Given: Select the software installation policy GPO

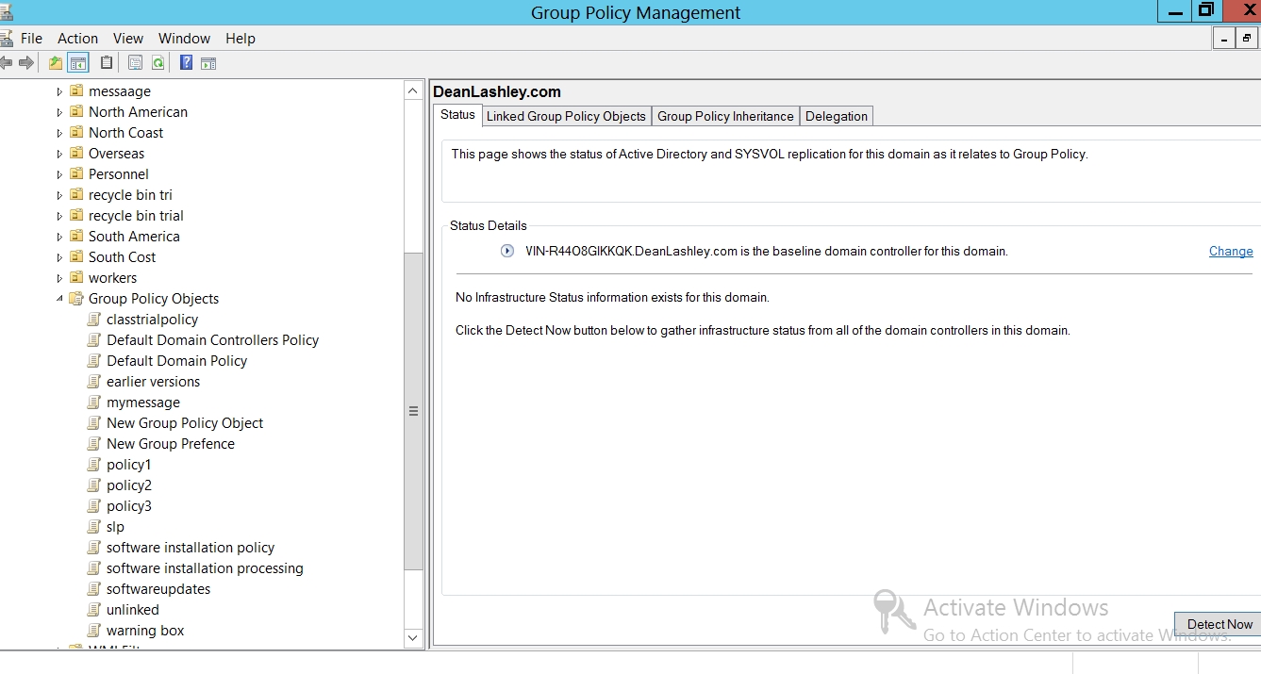Looking at the screenshot, I should 190,548.
